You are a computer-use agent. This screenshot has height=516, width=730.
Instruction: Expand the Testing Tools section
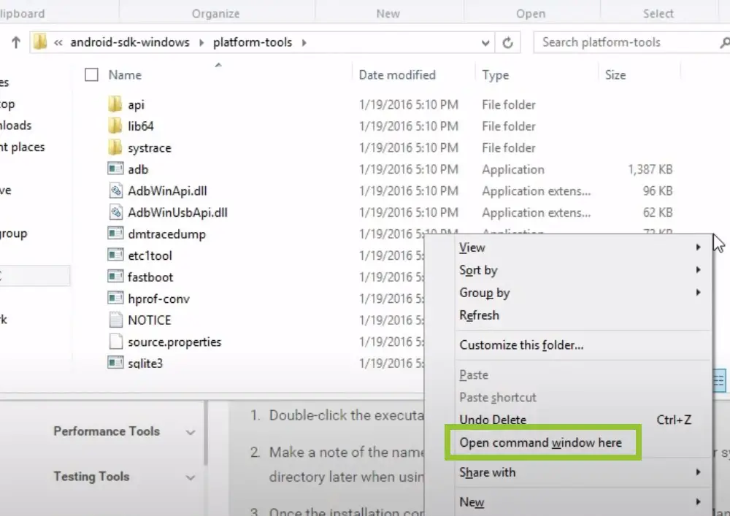tap(190, 477)
